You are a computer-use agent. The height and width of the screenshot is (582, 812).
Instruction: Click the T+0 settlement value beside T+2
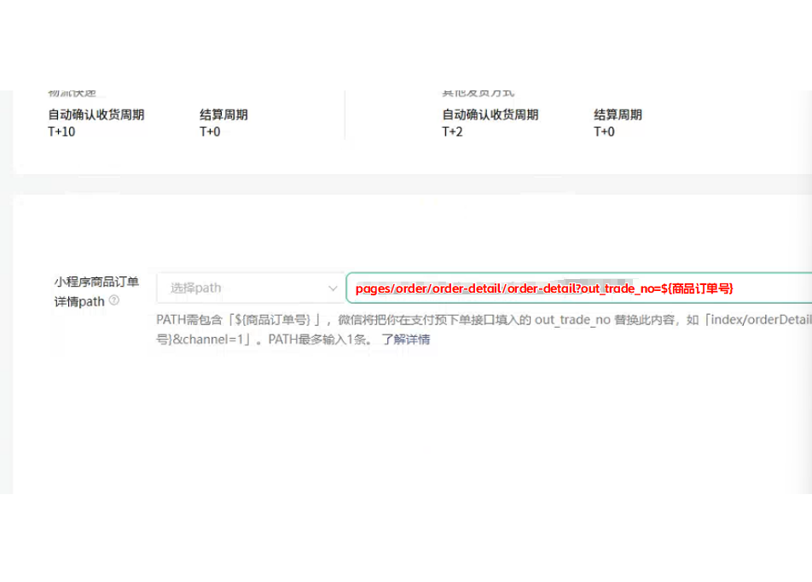(604, 131)
